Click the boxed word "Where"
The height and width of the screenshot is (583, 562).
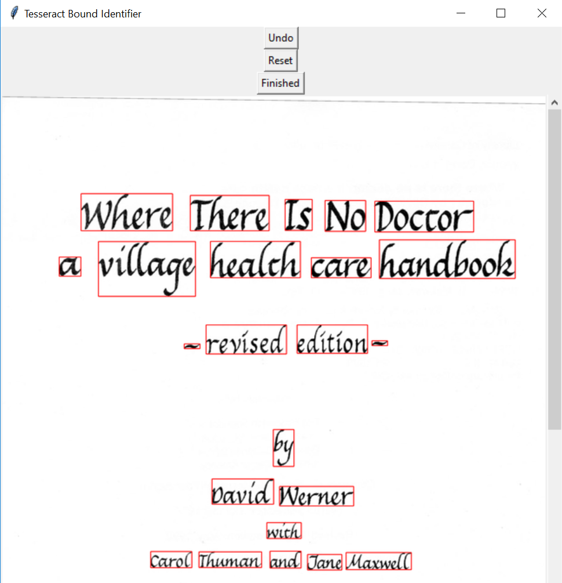tap(127, 212)
